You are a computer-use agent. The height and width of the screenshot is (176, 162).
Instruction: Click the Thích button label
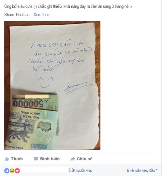coord(17,159)
